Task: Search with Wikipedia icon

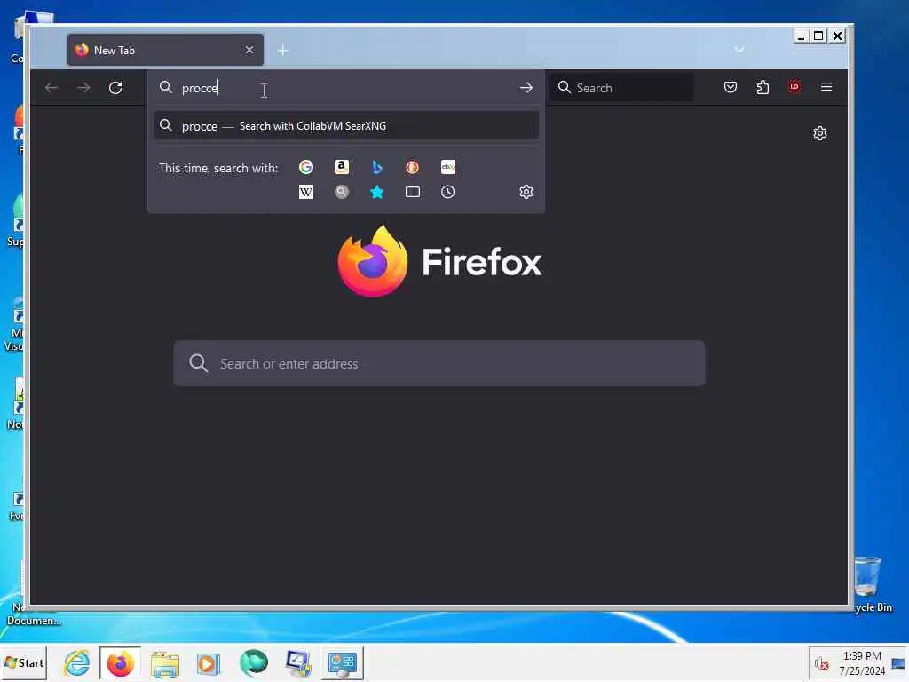Action: (306, 192)
